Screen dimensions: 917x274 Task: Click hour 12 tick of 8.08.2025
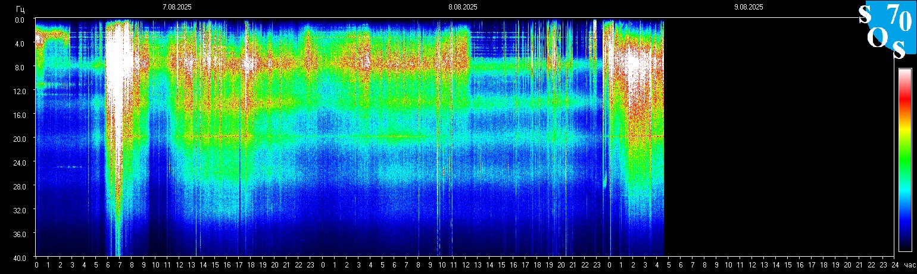pos(466,264)
